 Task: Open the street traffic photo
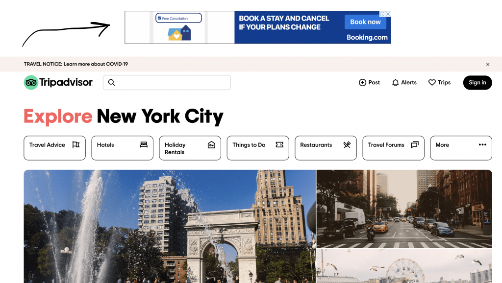point(404,209)
